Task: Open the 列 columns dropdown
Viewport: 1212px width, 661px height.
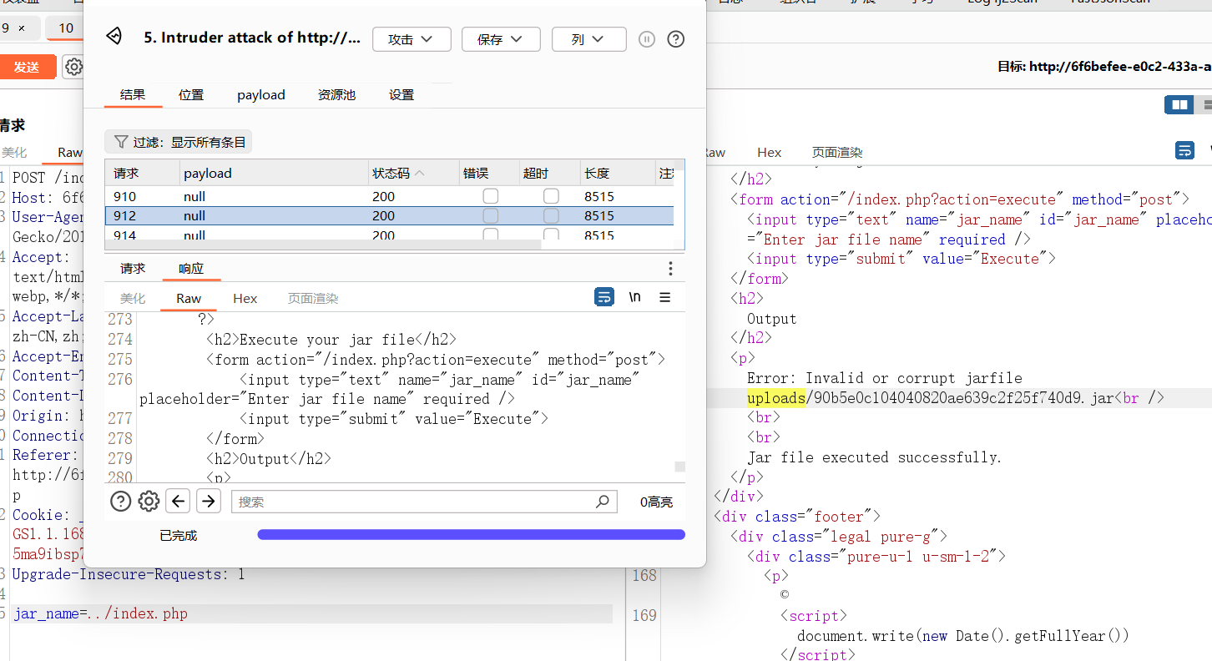Action: pos(588,39)
